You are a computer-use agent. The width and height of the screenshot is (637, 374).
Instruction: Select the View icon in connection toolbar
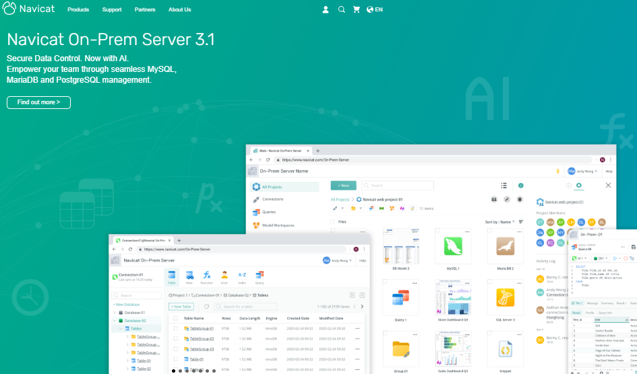point(189,278)
